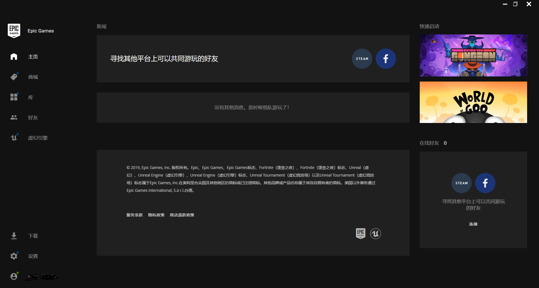The width and height of the screenshot is (539, 288).
Task: Select the 主页 menu label
Action: 33,57
